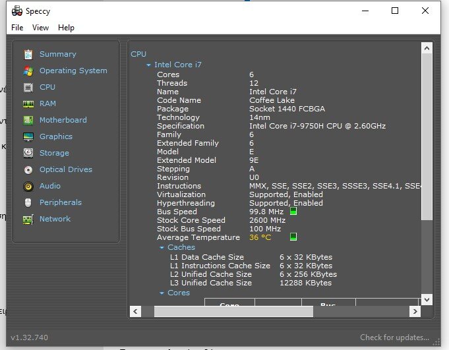Open the File menu
Screen dimensions: 449x350
17,28
